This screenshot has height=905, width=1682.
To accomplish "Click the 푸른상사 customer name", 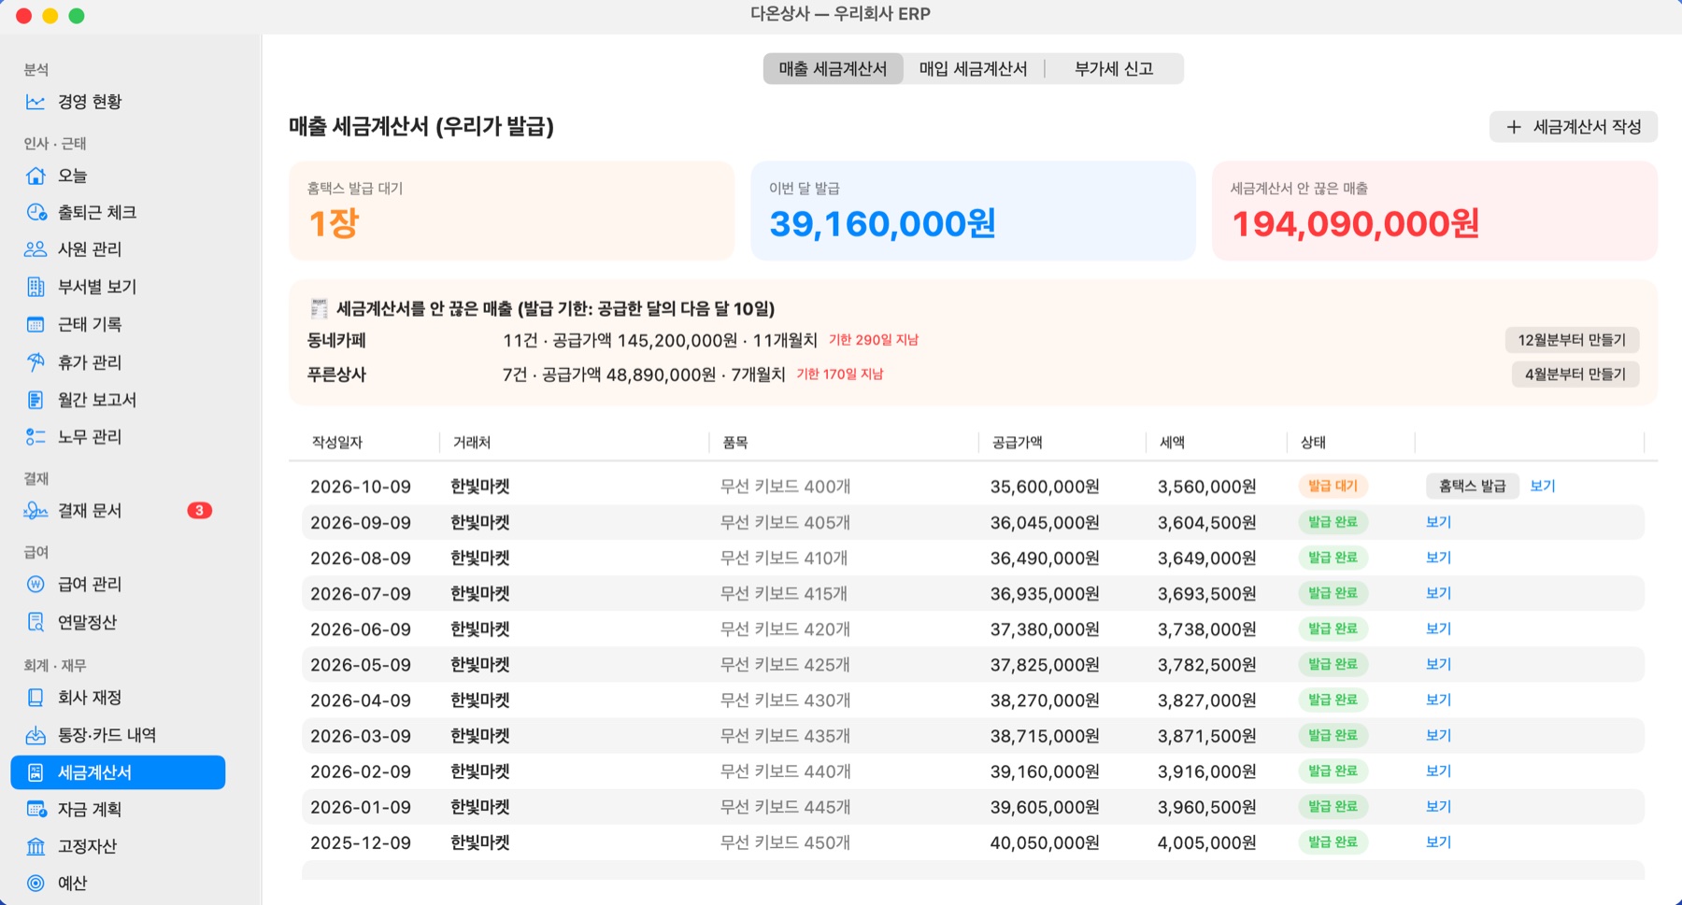I will click(x=336, y=375).
